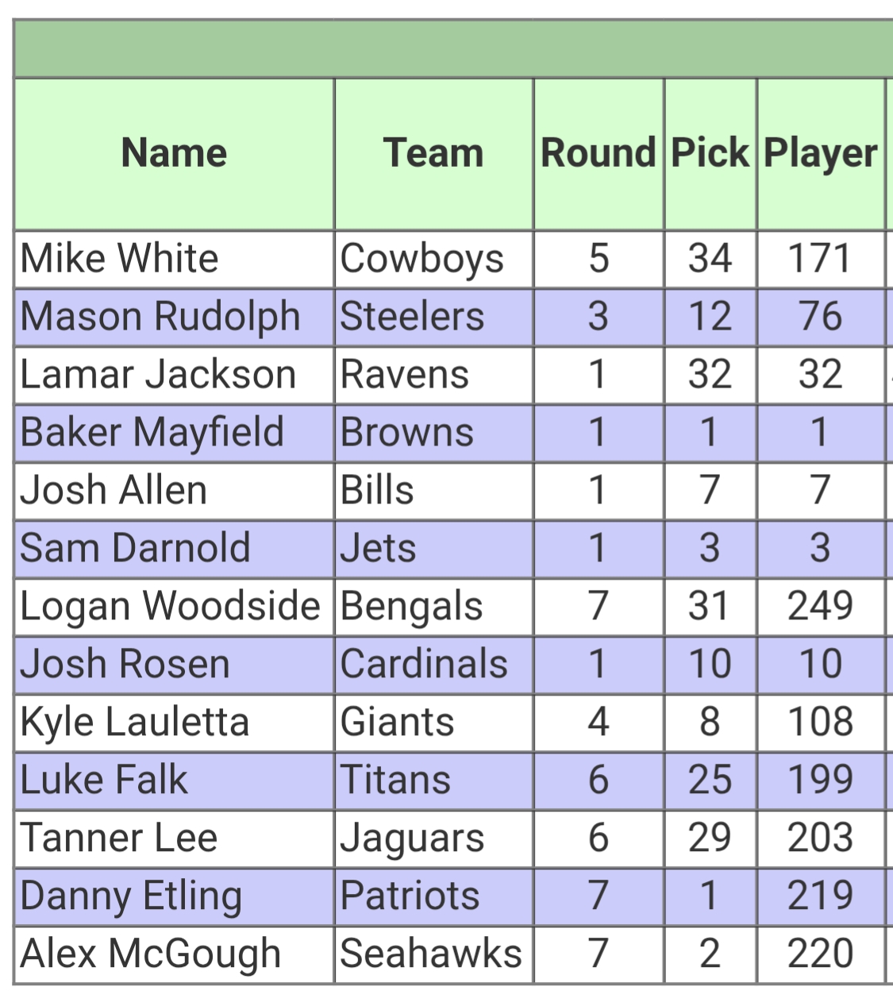This screenshot has height=1006, width=893.
Task: Select the Josh Allen name cell
Action: coord(114,491)
